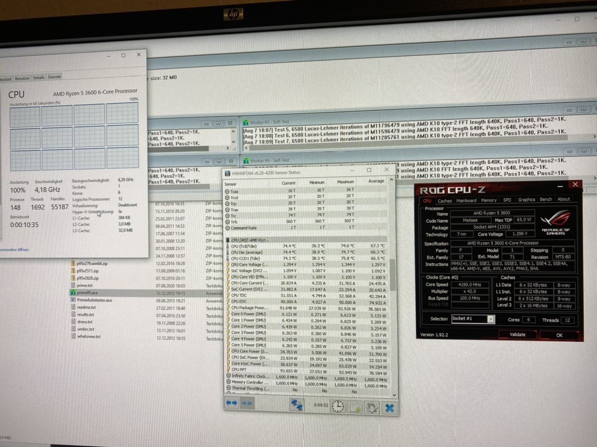Select prime95.exe file icon in Explorer
The image size is (597, 447).
(x=73, y=293)
